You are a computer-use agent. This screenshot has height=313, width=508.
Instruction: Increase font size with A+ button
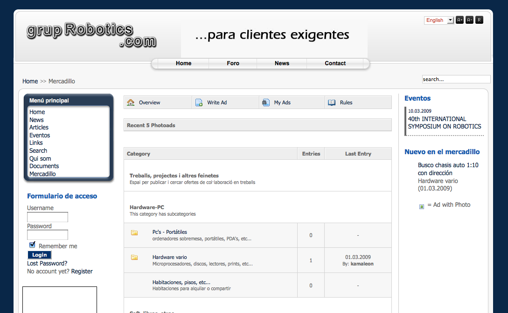pos(459,20)
